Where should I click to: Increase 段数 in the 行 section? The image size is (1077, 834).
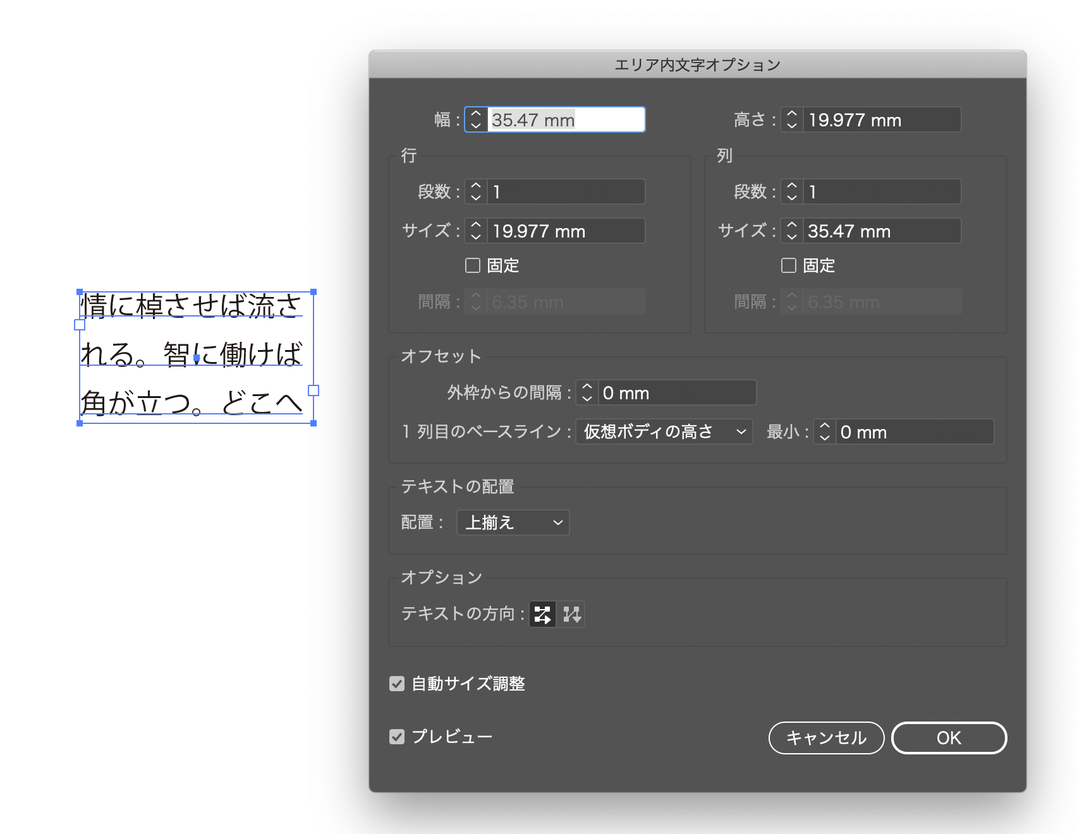pos(475,187)
